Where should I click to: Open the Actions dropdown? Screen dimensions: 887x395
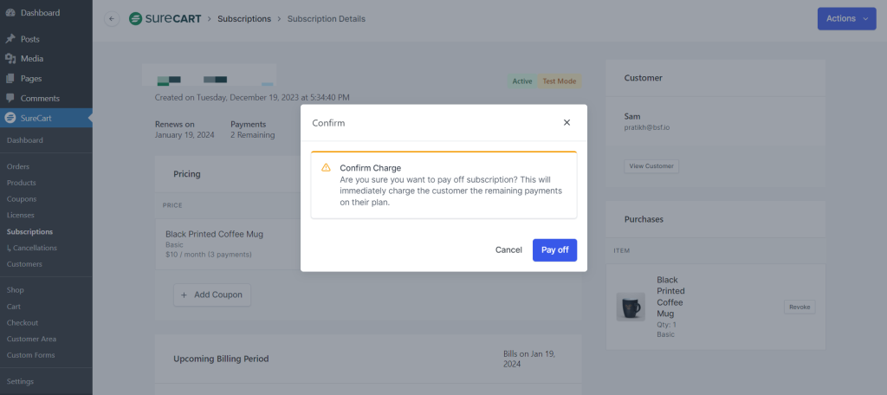845,18
